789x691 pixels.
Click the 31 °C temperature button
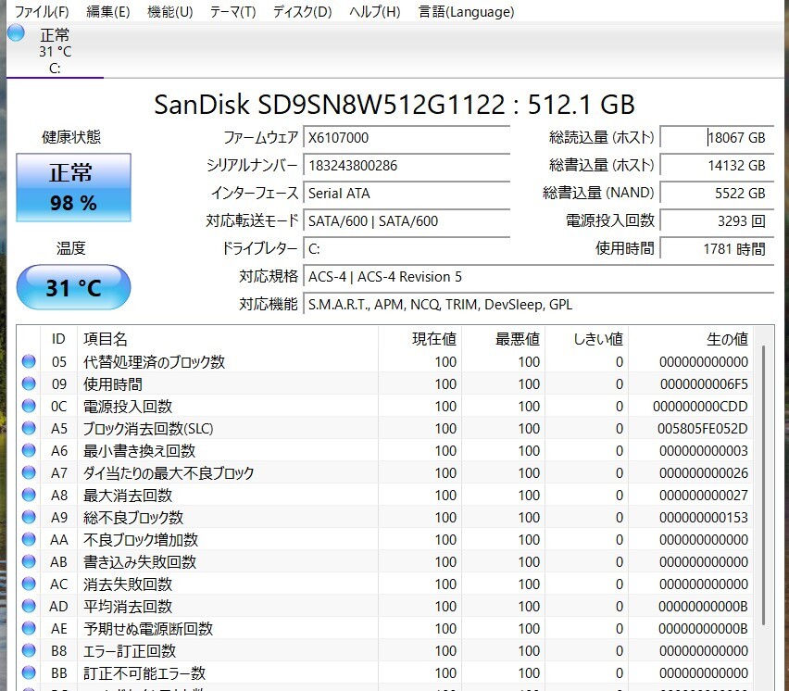pos(73,288)
